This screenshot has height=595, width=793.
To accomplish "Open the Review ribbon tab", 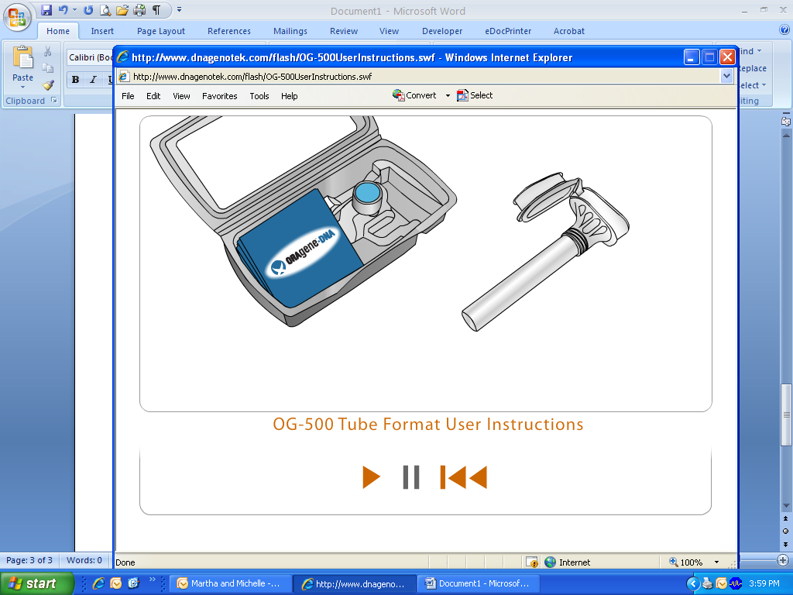I will pyautogui.click(x=344, y=31).
